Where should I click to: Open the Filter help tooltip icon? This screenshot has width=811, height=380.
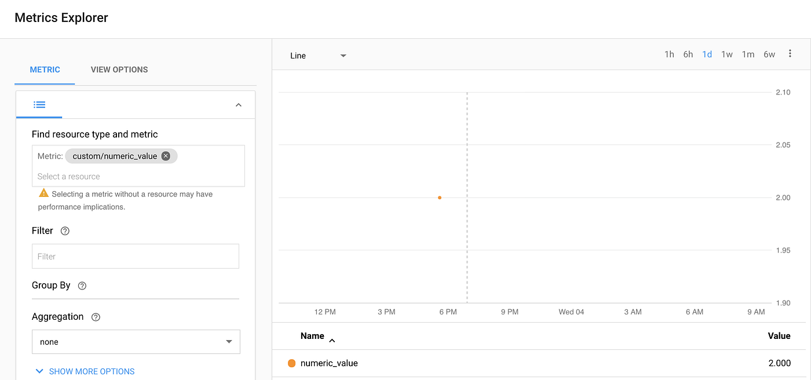pyautogui.click(x=64, y=231)
